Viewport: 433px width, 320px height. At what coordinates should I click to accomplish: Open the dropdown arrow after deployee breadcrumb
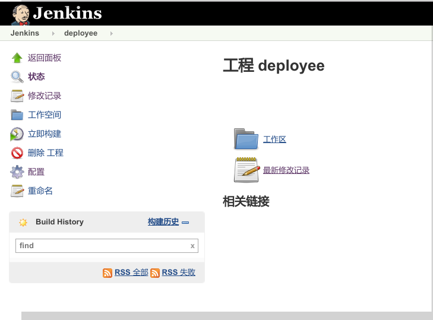[111, 33]
